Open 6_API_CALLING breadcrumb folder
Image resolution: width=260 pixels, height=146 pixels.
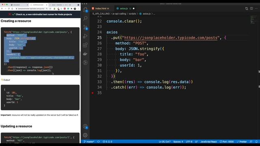click(101, 14)
